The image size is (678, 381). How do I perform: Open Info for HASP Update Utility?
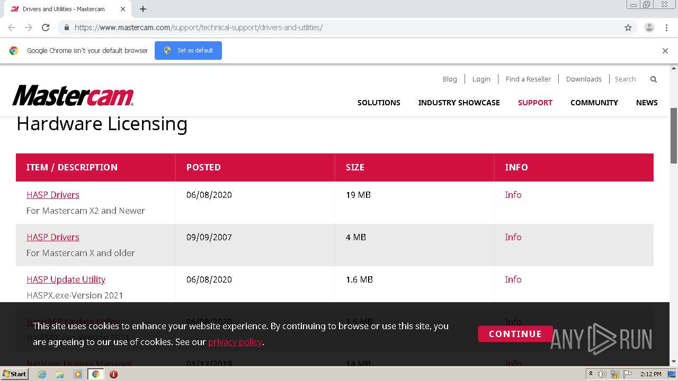click(513, 279)
